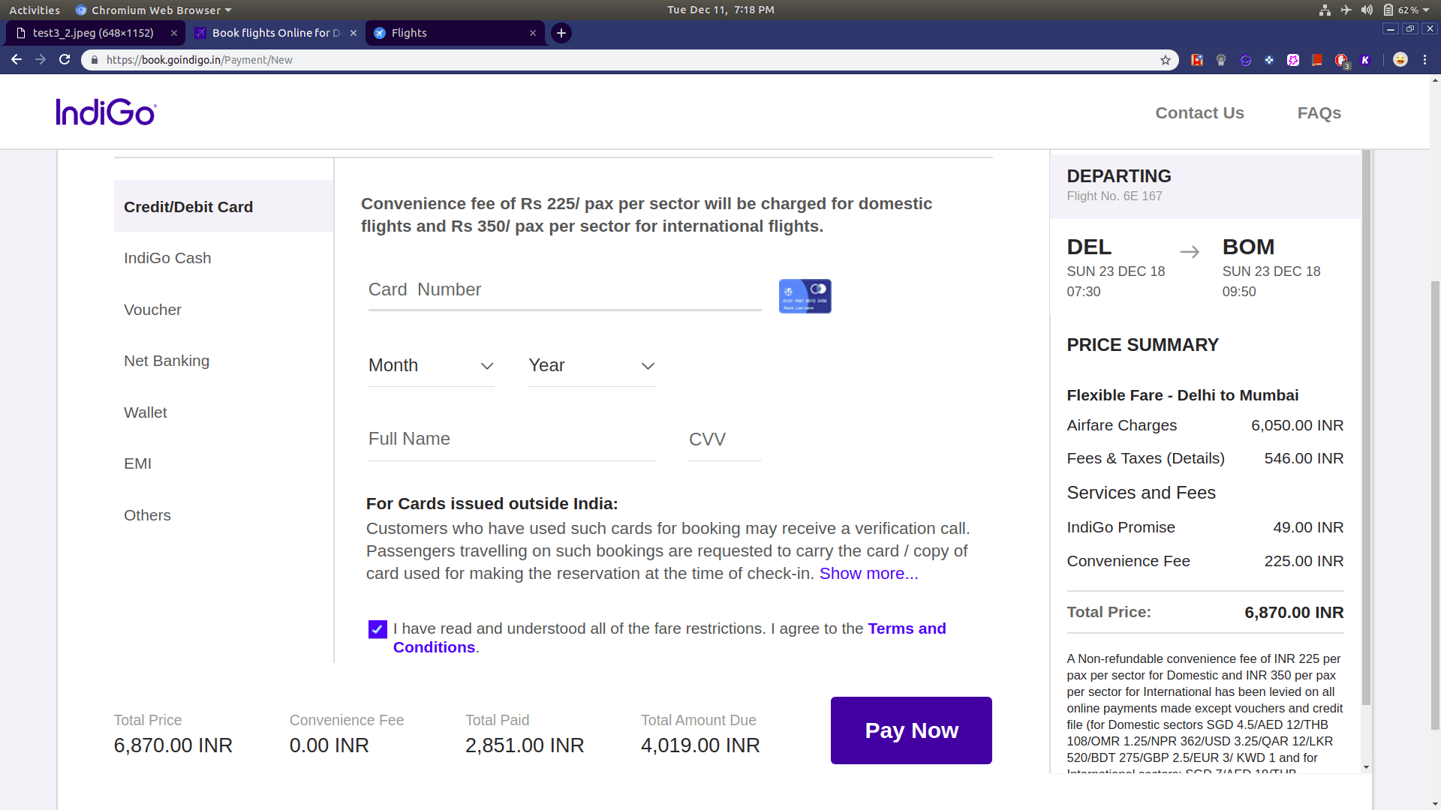Click the price summary panel scrollbar
This screenshot has width=1441, height=810.
[x=1366, y=427]
